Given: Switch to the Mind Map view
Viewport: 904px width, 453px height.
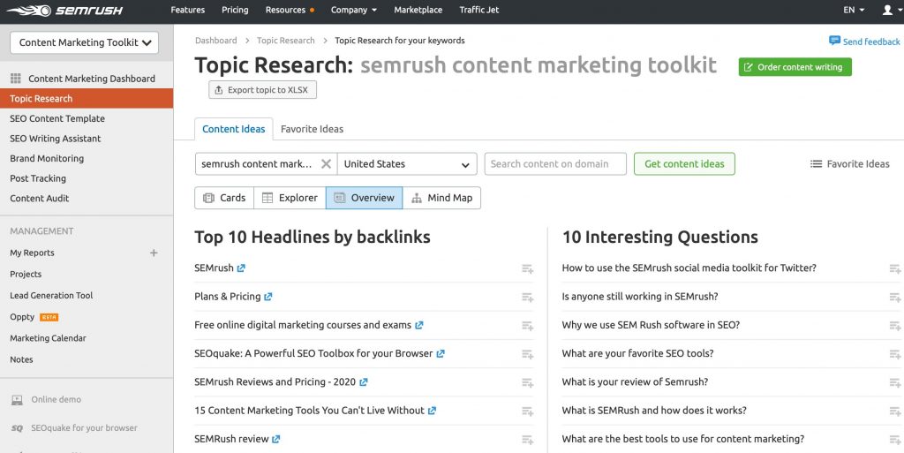Looking at the screenshot, I should click(x=441, y=198).
